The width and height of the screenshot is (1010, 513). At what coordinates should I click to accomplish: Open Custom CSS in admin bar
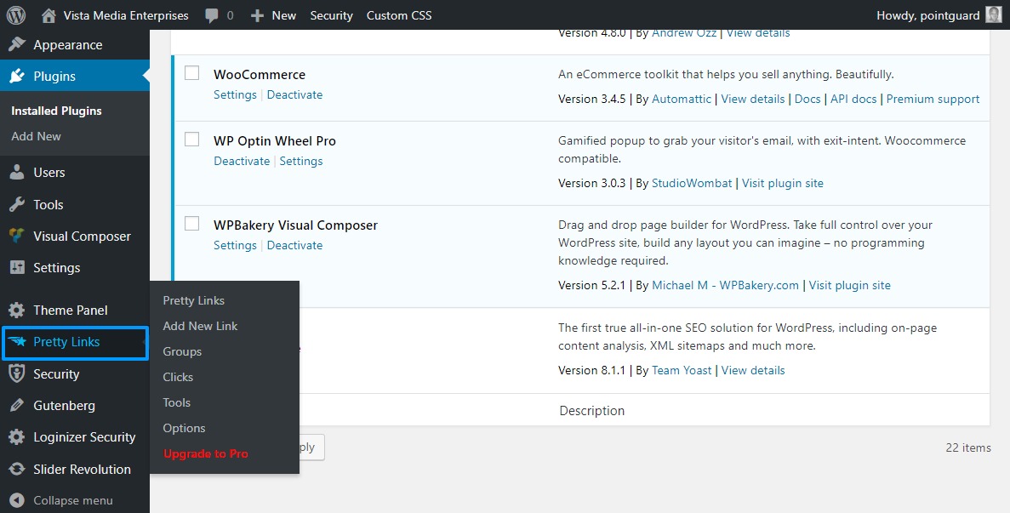point(399,15)
